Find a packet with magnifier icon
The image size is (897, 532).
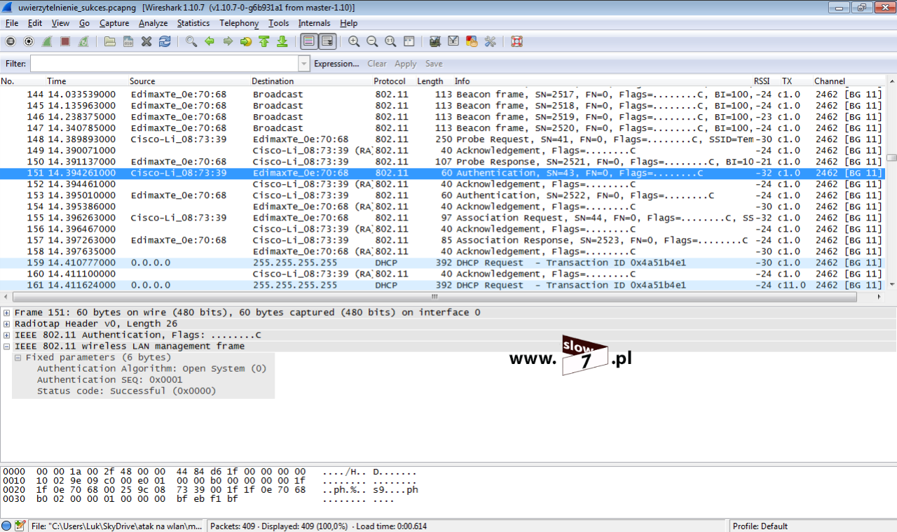pos(191,41)
